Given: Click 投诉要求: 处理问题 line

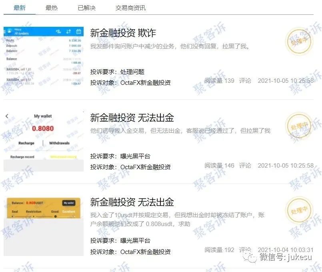Looking at the screenshot, I should (117, 72).
